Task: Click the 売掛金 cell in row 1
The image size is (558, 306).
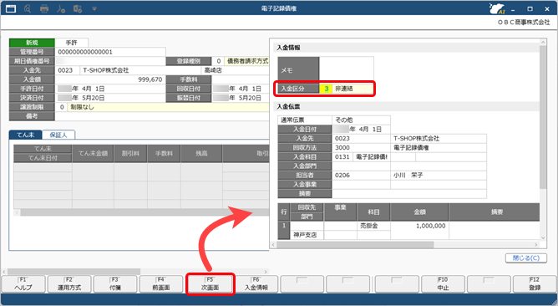Action: pyautogui.click(x=373, y=226)
